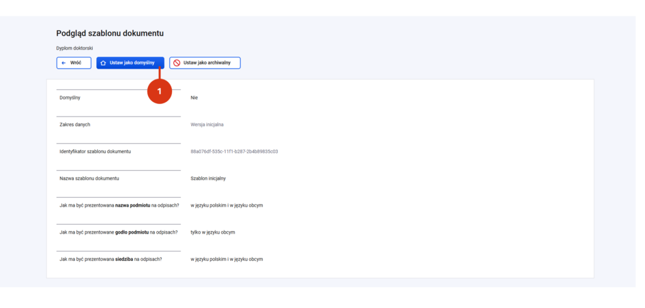Click the Nie value for Domyślny
Screen dimensions: 645x308
(194, 98)
